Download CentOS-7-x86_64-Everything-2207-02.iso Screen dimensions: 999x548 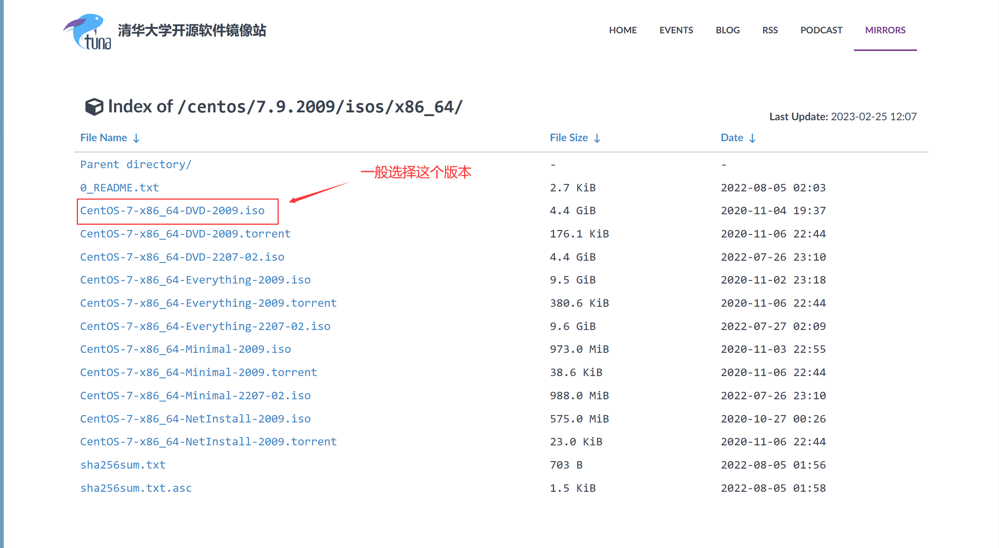click(205, 326)
